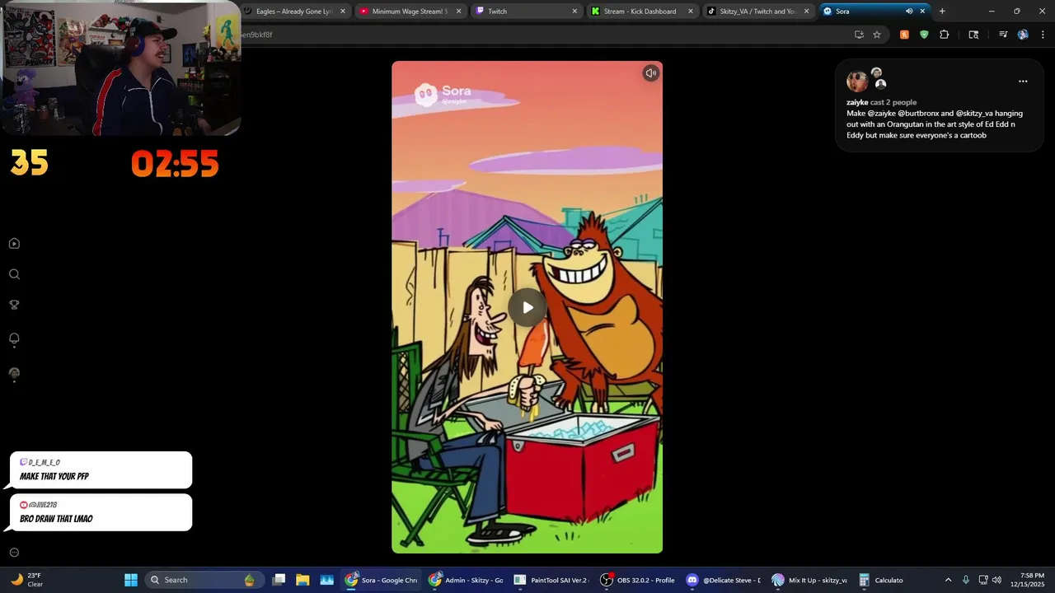Switch to Minimum Wage Stream tab
The image size is (1055, 593).
tap(410, 12)
